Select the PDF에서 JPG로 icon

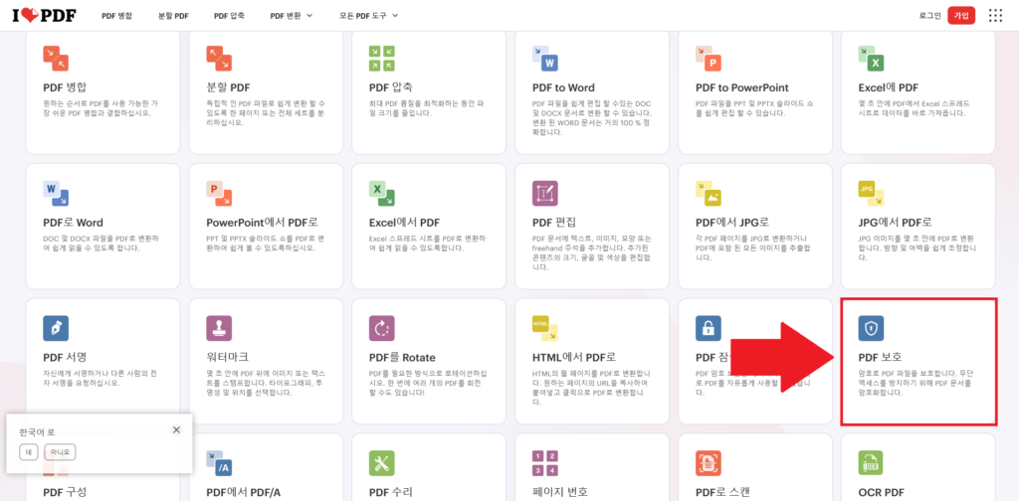click(709, 194)
